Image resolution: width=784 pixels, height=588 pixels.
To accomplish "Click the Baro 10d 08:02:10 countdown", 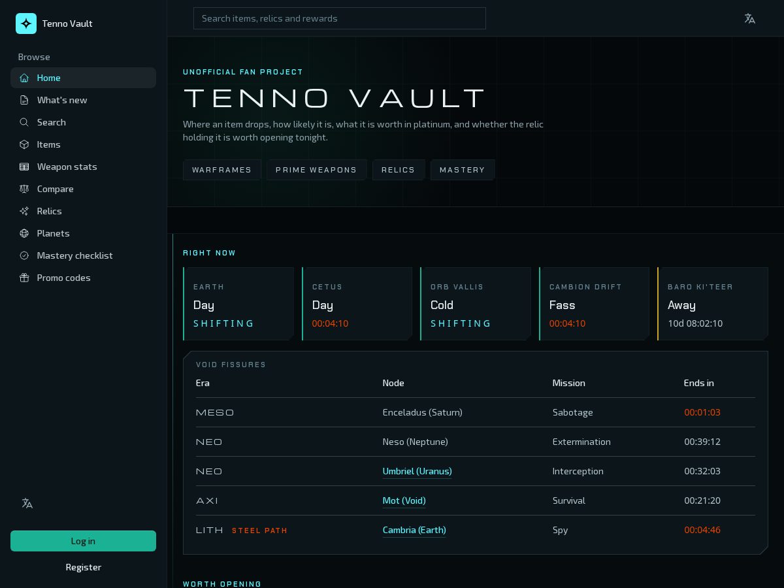I will tap(695, 323).
